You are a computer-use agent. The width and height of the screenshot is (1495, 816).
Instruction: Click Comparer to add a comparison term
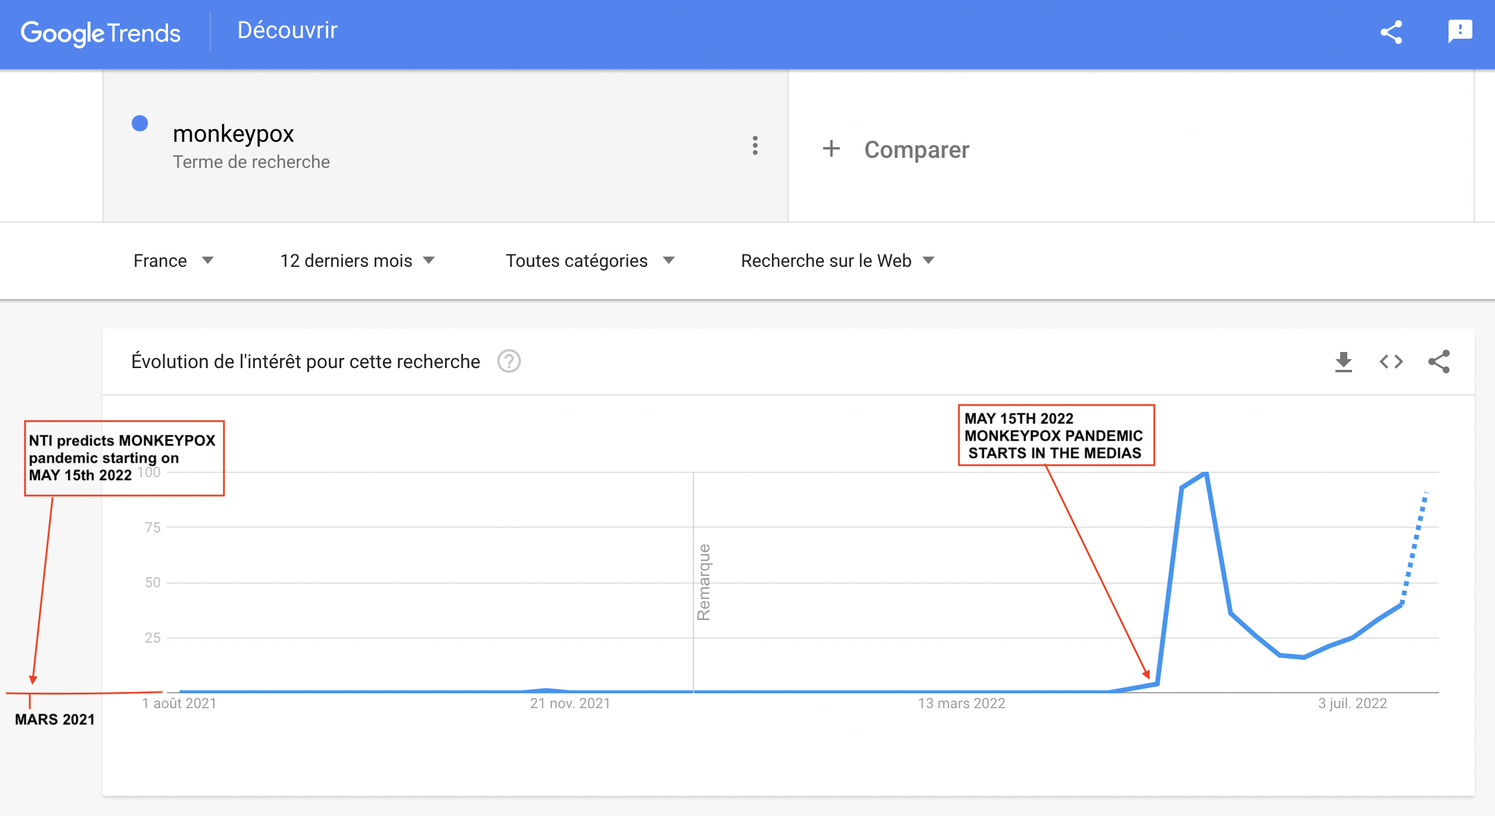pyautogui.click(x=916, y=150)
